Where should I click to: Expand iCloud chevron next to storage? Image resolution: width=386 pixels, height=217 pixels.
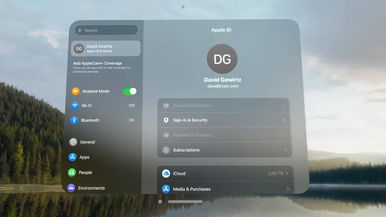(x=287, y=173)
